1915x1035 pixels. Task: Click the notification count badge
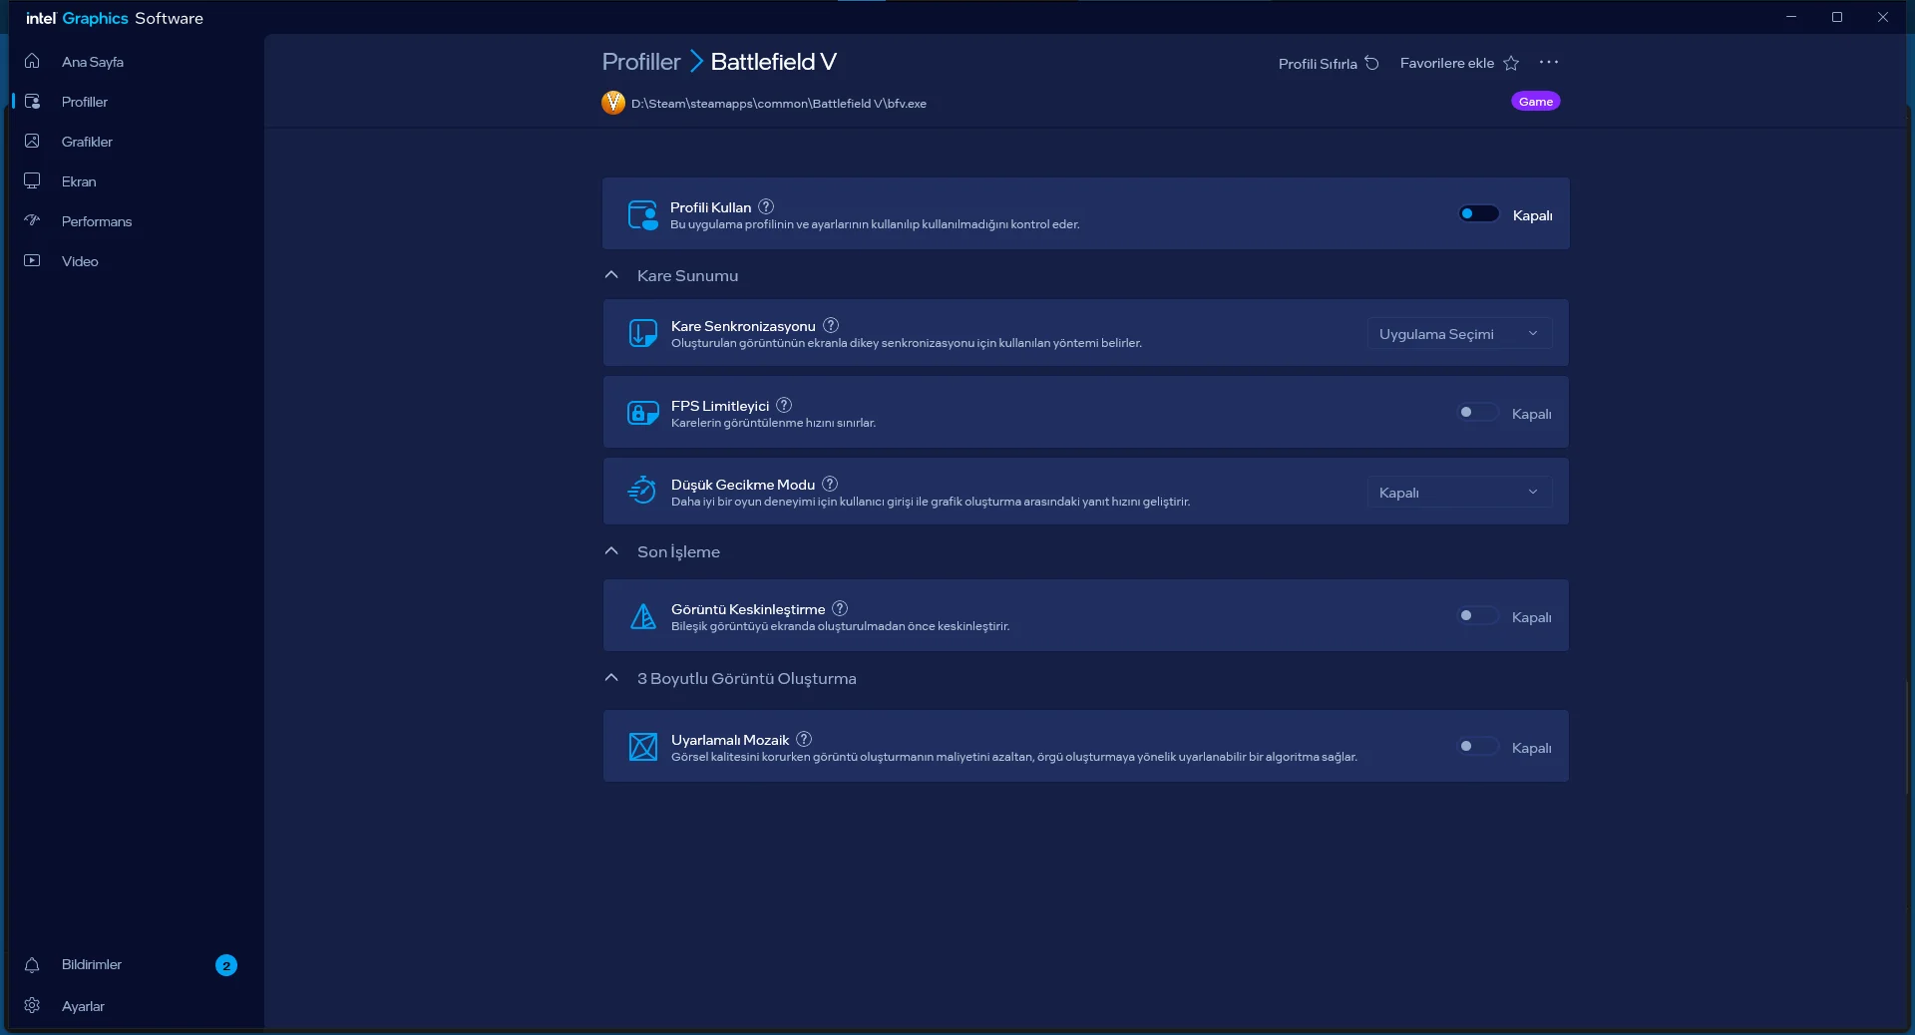[226, 965]
